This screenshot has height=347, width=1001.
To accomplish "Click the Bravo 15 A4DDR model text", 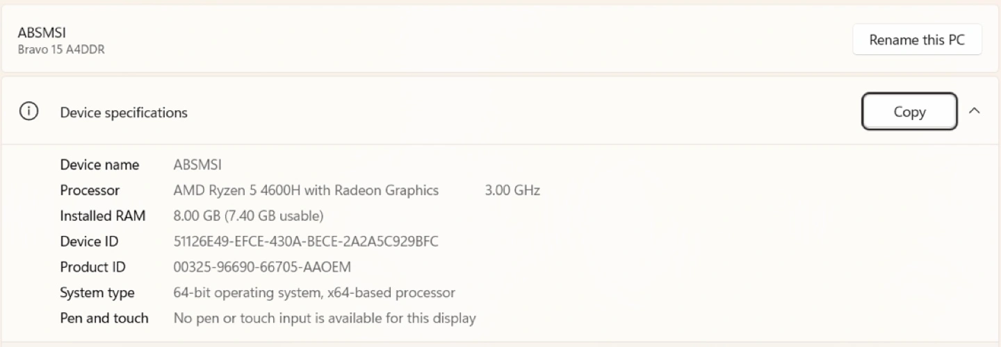I will click(x=61, y=49).
